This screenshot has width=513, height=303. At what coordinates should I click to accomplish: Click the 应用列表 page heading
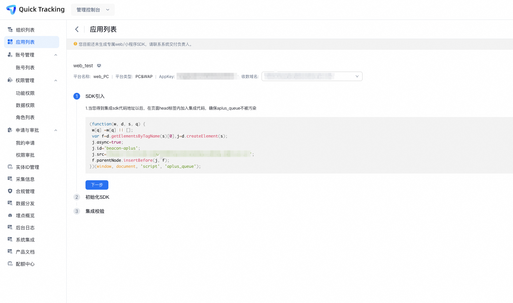pos(103,29)
